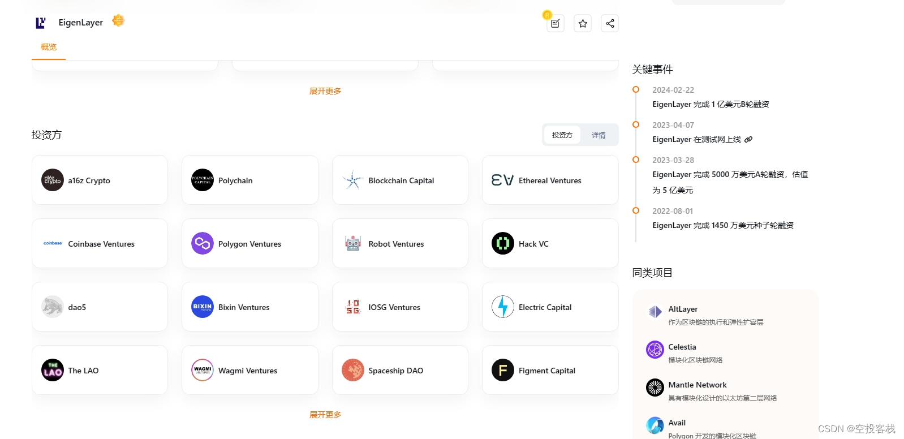Click the 2024-02-22 timeline marker
The image size is (904, 439).
[636, 89]
